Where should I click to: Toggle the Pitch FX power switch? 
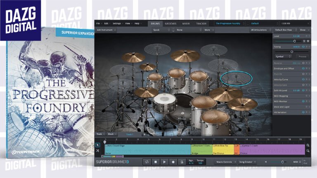click(x=303, y=74)
